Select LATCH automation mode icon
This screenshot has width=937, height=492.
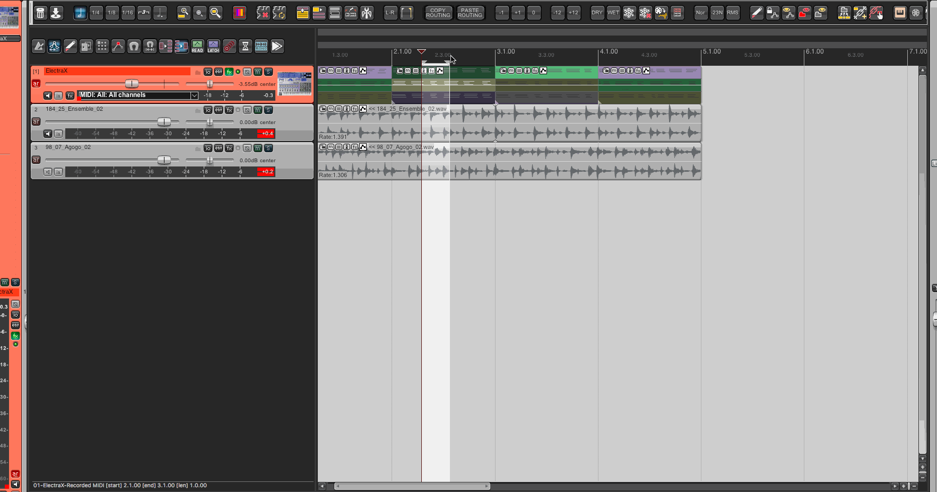[x=213, y=47]
